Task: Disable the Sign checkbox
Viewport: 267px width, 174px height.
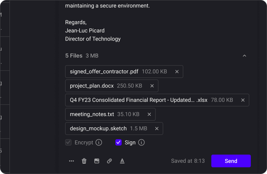Action: [x=118, y=142]
